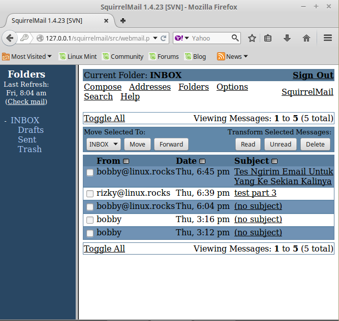Viewport: 339px width, 321px height.
Task: Click the Forward button
Action: [171, 144]
